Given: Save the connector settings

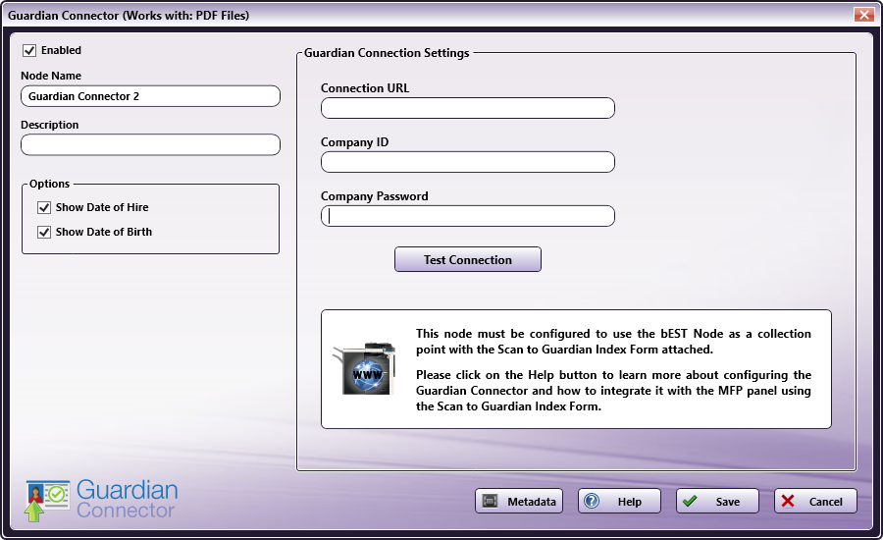Looking at the screenshot, I should coord(717,501).
